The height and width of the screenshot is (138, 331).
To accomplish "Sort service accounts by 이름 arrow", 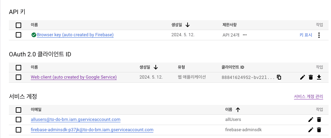I will click(238, 110).
